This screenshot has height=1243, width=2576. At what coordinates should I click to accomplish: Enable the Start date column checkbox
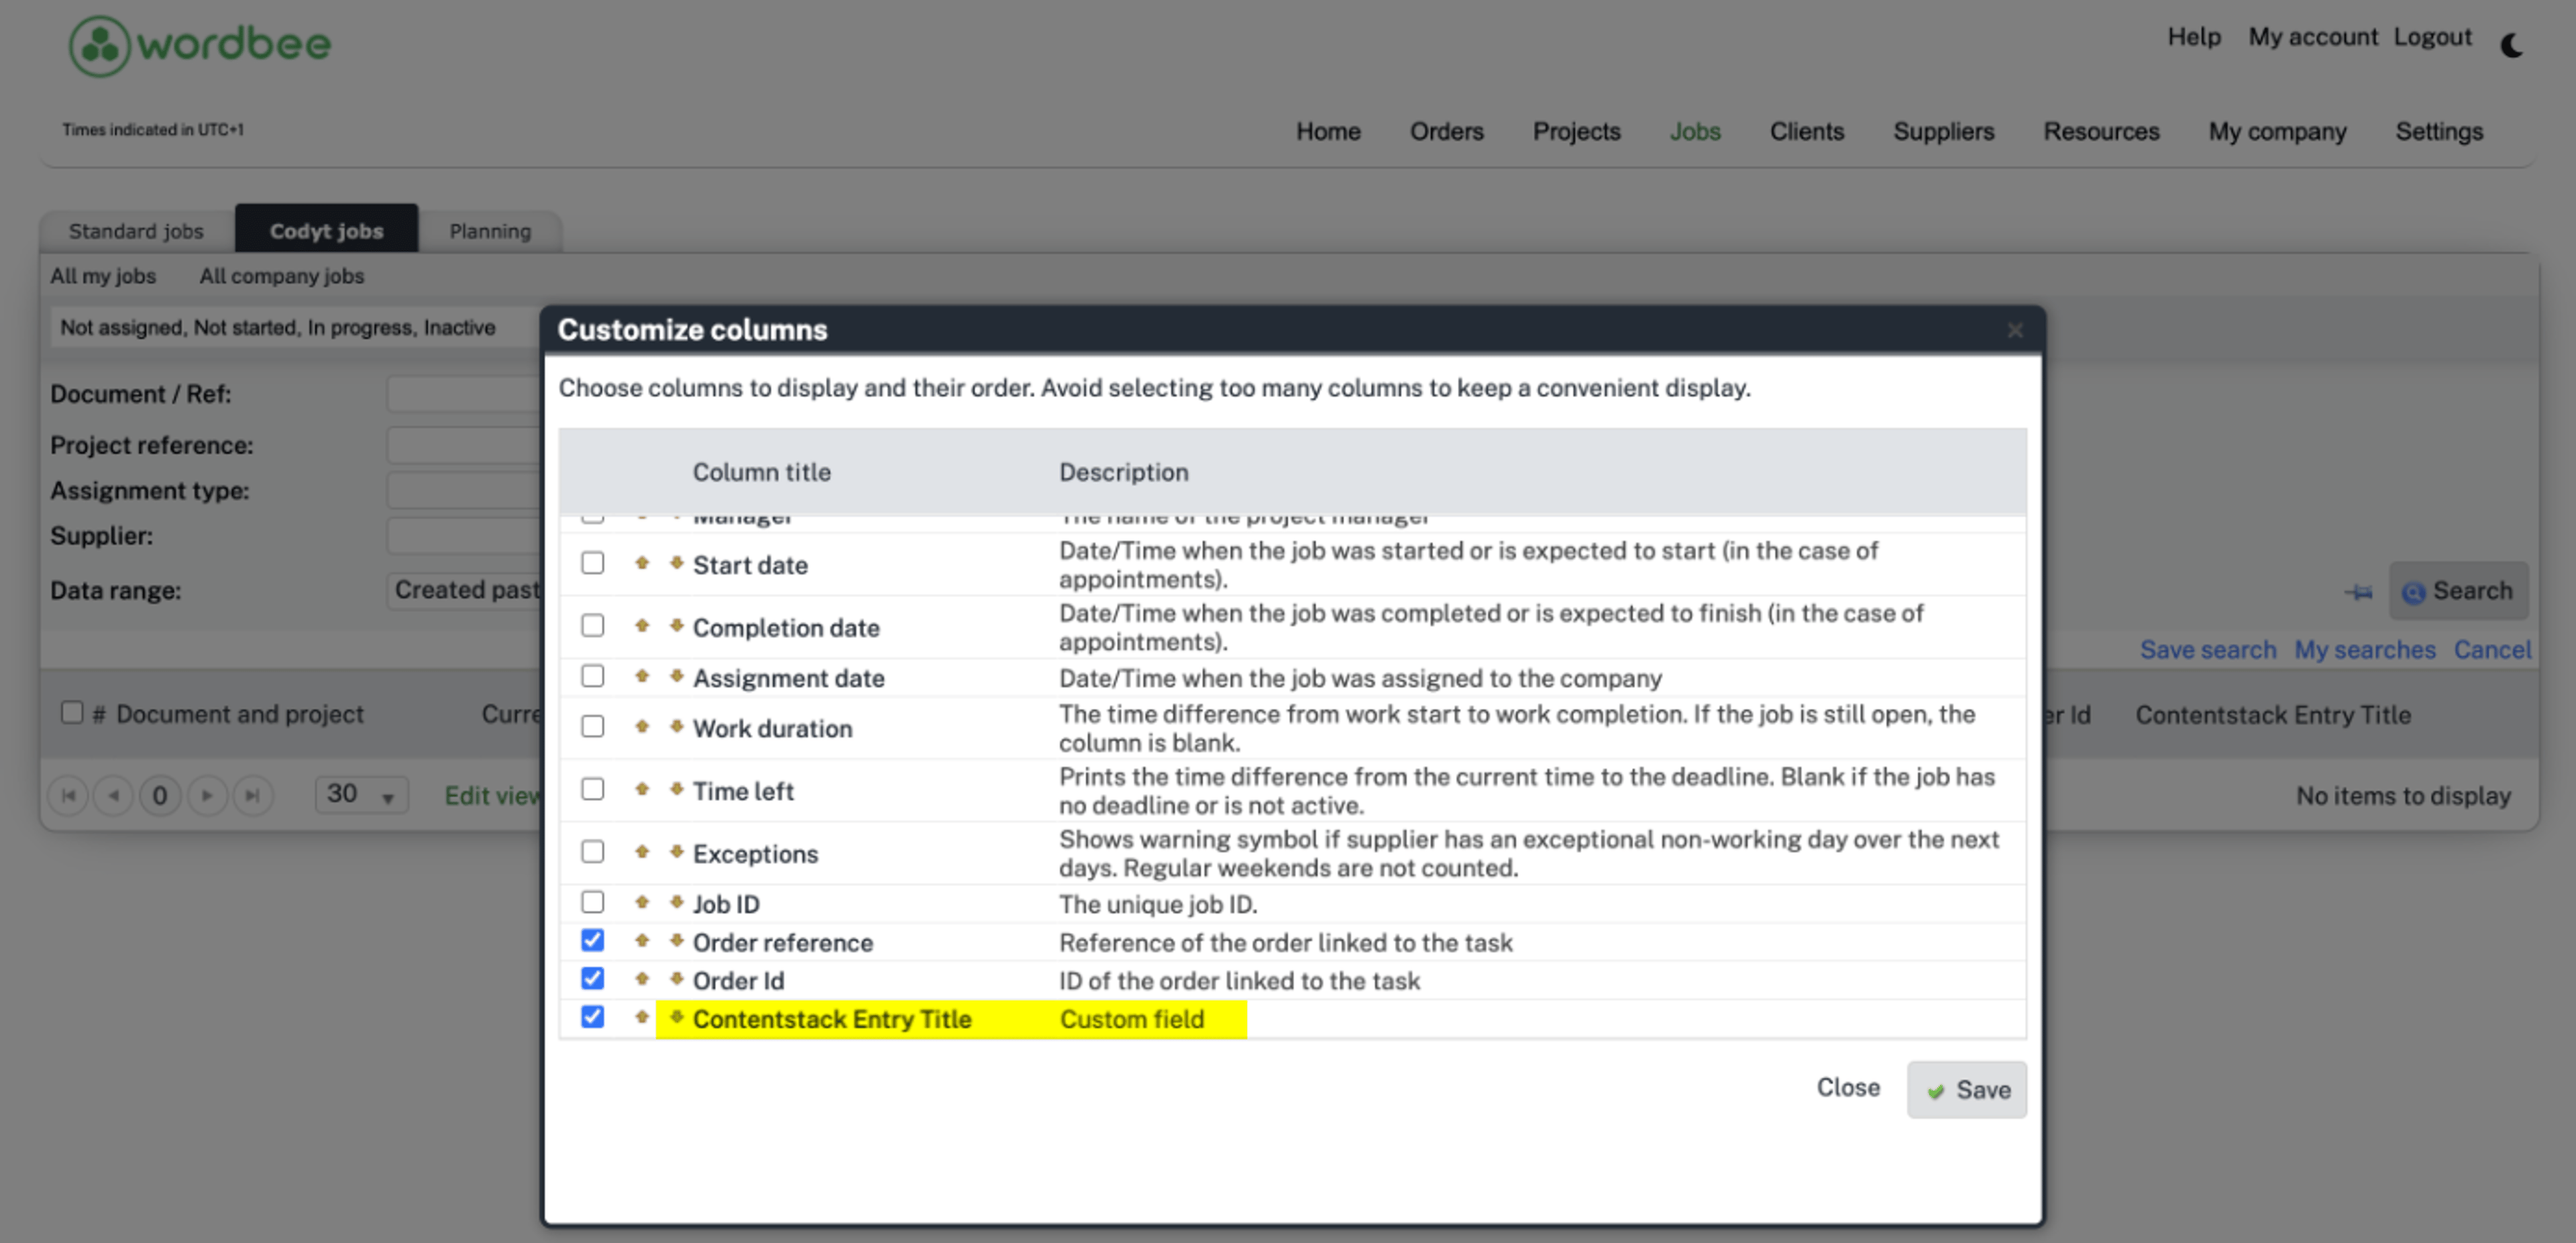click(593, 563)
